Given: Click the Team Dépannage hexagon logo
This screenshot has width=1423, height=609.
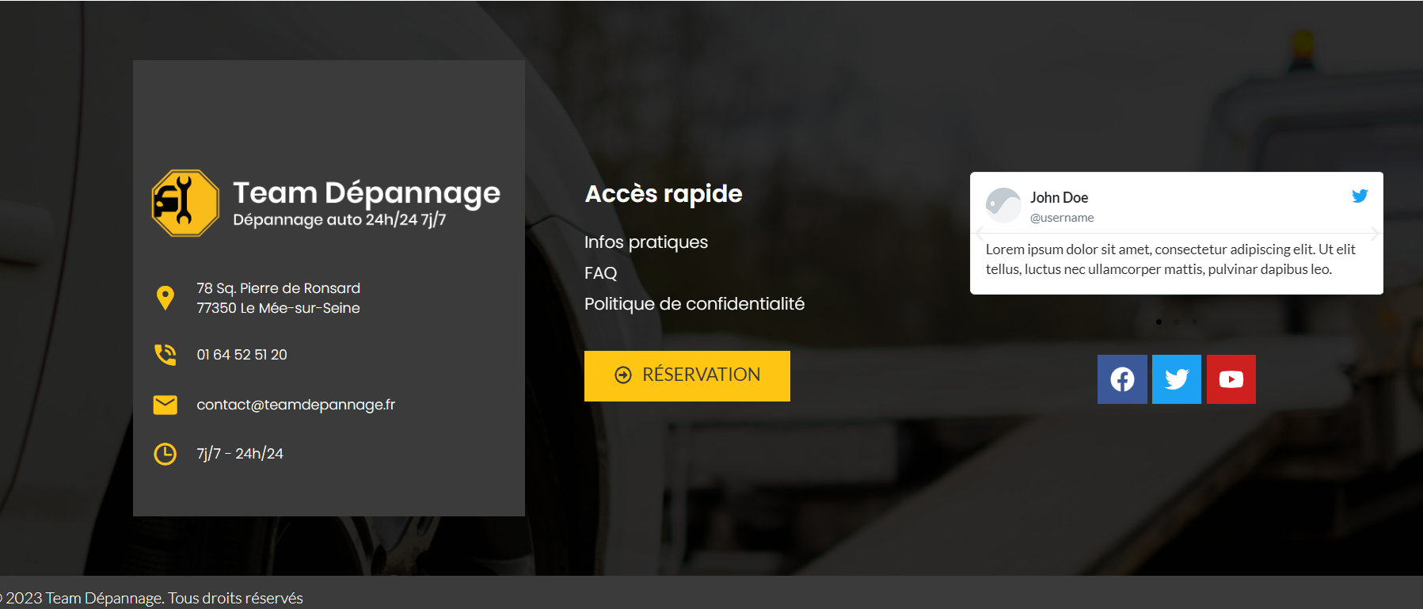Looking at the screenshot, I should [185, 204].
